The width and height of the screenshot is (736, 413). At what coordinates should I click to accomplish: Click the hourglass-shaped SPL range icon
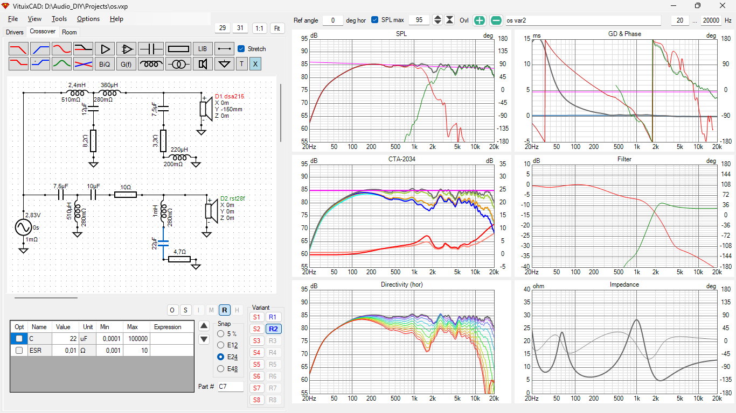(x=449, y=20)
